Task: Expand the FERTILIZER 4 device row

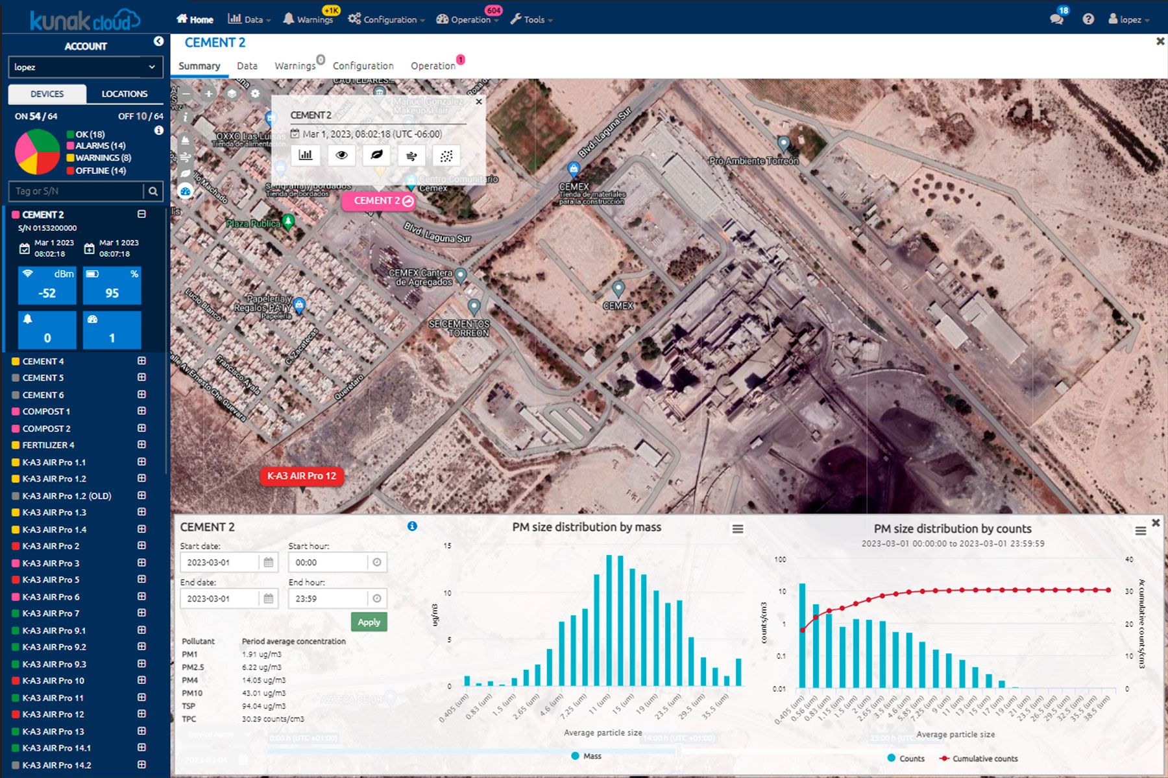Action: point(141,445)
